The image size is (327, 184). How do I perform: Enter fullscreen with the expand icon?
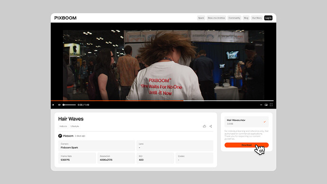click(x=271, y=105)
